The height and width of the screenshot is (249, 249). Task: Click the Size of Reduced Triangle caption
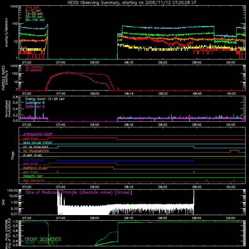[x=79, y=192]
